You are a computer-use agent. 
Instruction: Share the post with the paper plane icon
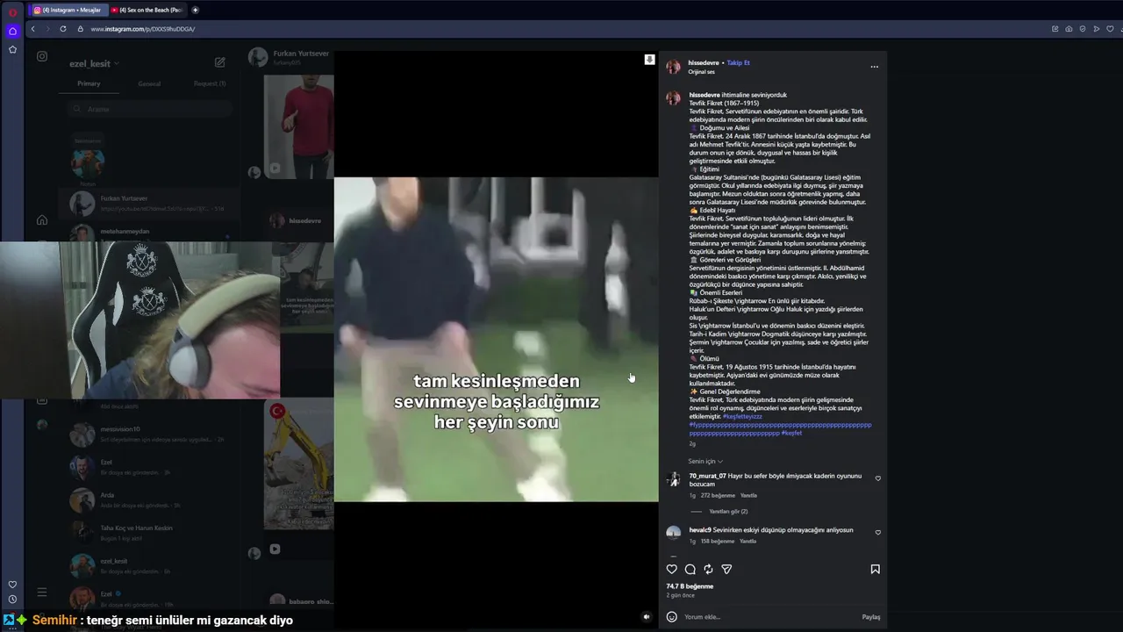tap(726, 570)
